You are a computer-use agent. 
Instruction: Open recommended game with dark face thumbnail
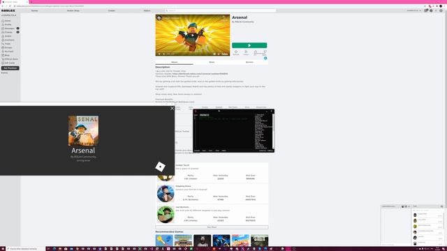point(202,241)
